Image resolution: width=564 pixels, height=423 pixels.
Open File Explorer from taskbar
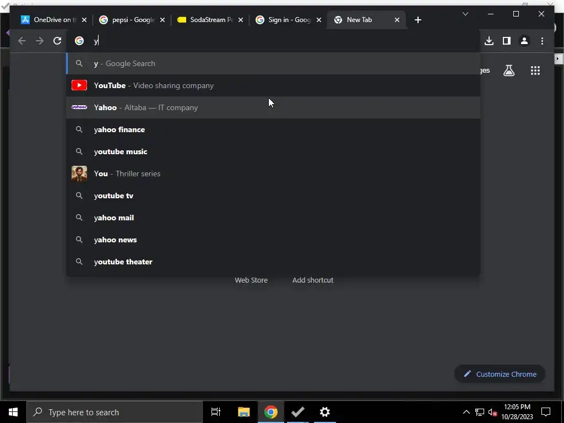click(243, 412)
